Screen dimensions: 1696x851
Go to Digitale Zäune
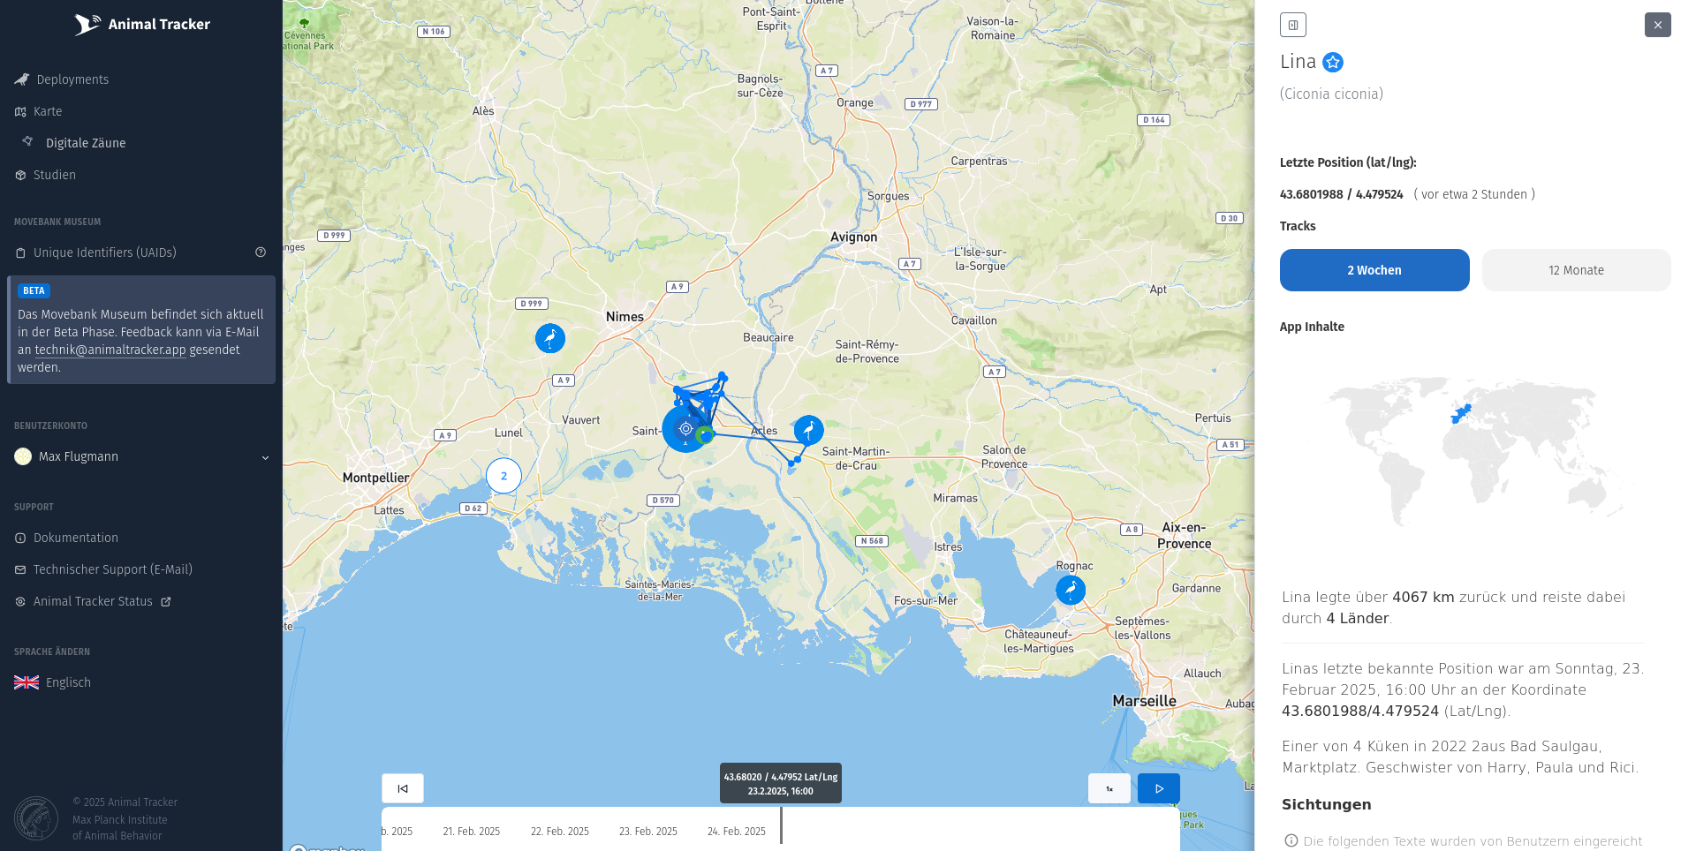[x=86, y=143]
